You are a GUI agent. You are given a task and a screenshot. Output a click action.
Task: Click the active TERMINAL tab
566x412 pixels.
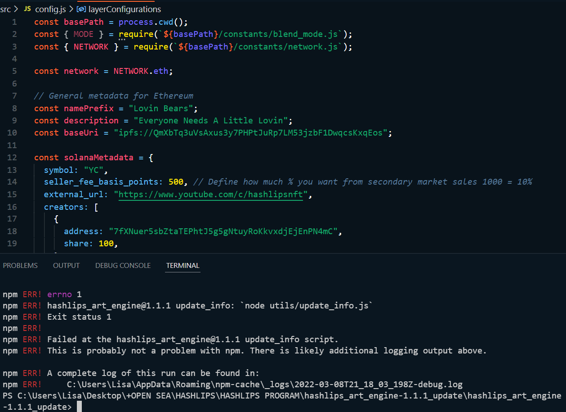click(x=183, y=265)
